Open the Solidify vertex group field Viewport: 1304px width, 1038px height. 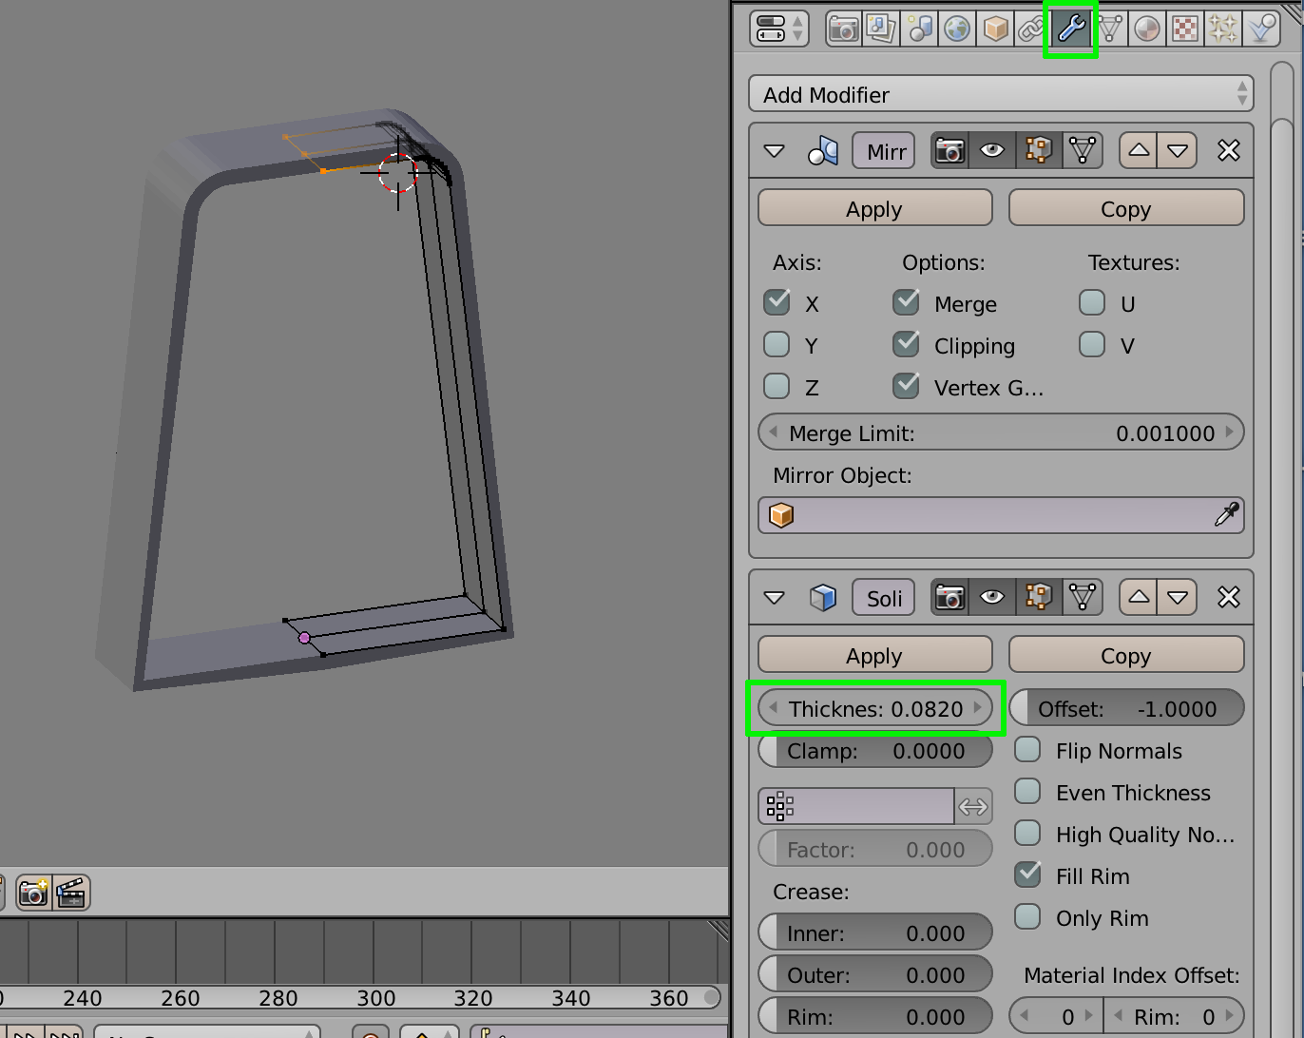pos(856,806)
